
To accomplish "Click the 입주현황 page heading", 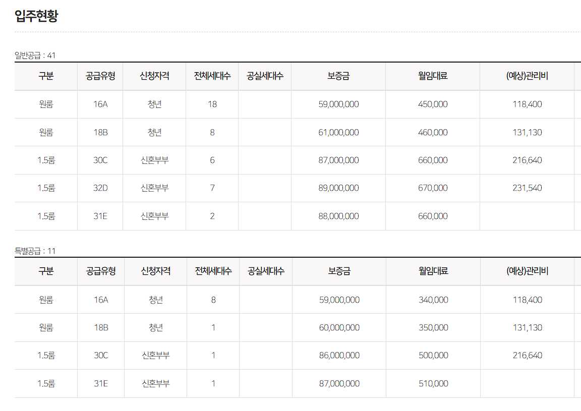I will 36,16.
